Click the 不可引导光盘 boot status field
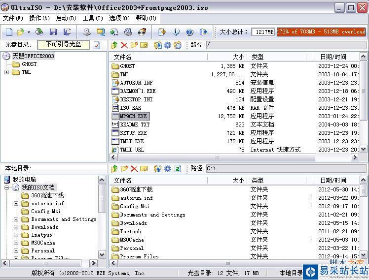 click(x=64, y=45)
